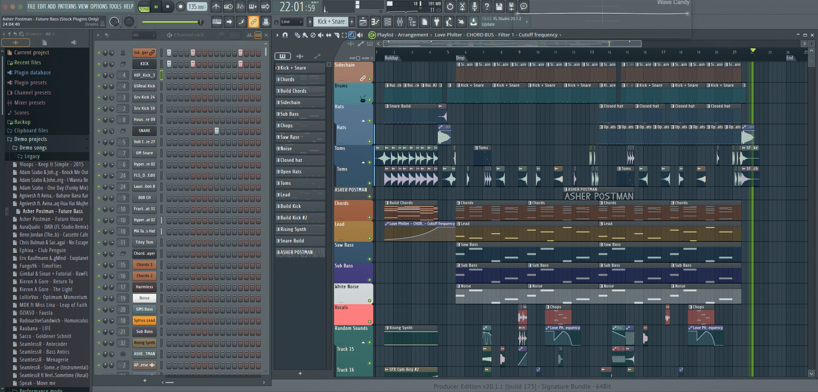
Task: Open the plugin picker plug icon
Action: point(437,22)
